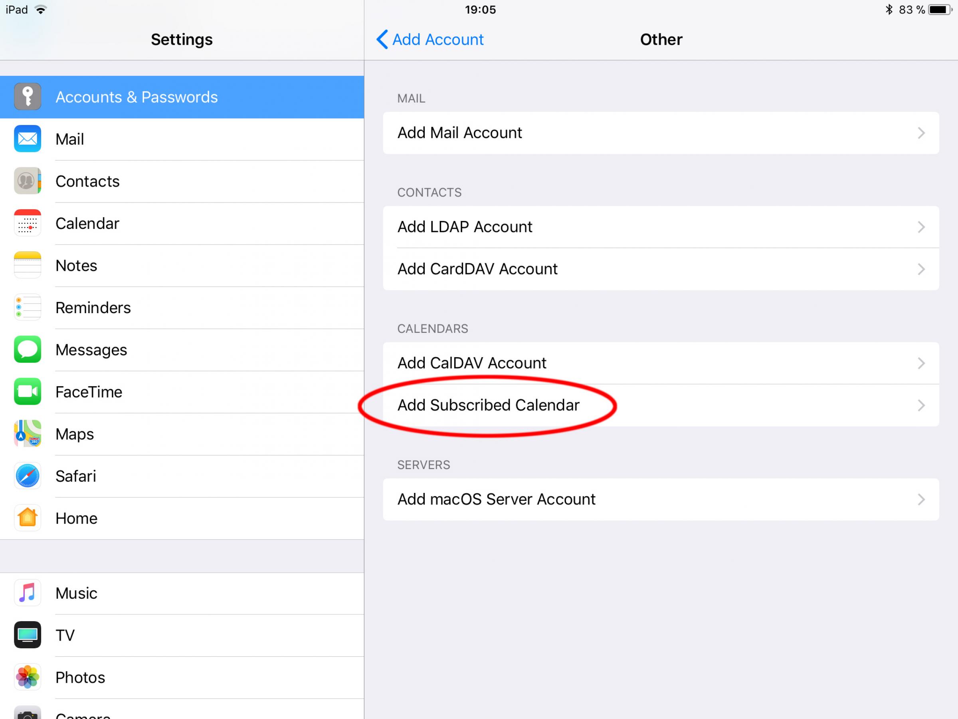
Task: Select the Photos pinwheel icon
Action: click(x=27, y=677)
